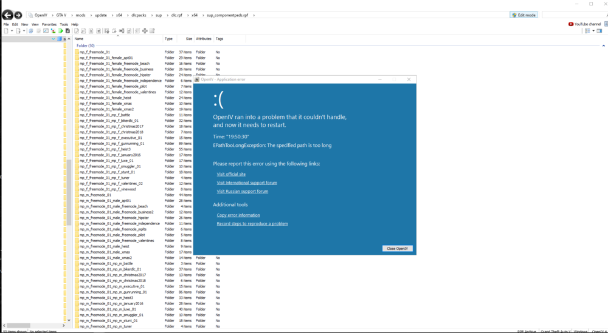Open chevron after dlcpacks breadcrumb

[151, 16]
